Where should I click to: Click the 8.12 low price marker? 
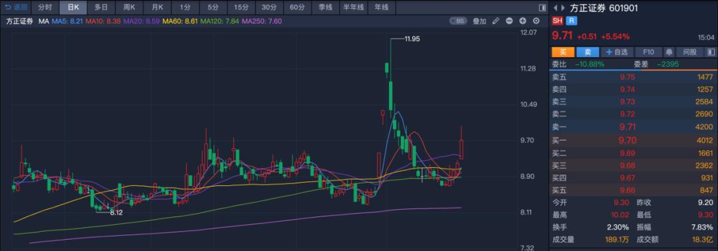pos(117,212)
